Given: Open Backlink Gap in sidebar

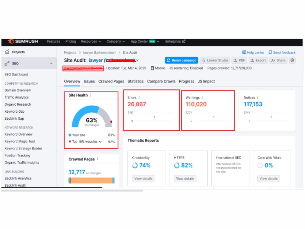Looking at the screenshot, I should [x=14, y=118].
